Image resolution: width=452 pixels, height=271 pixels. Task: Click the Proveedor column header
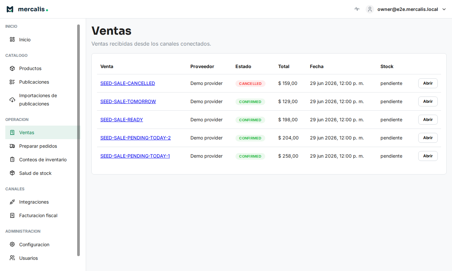click(x=202, y=66)
